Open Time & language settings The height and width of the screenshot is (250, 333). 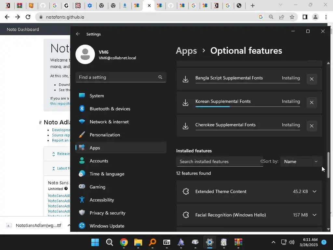coord(121,174)
